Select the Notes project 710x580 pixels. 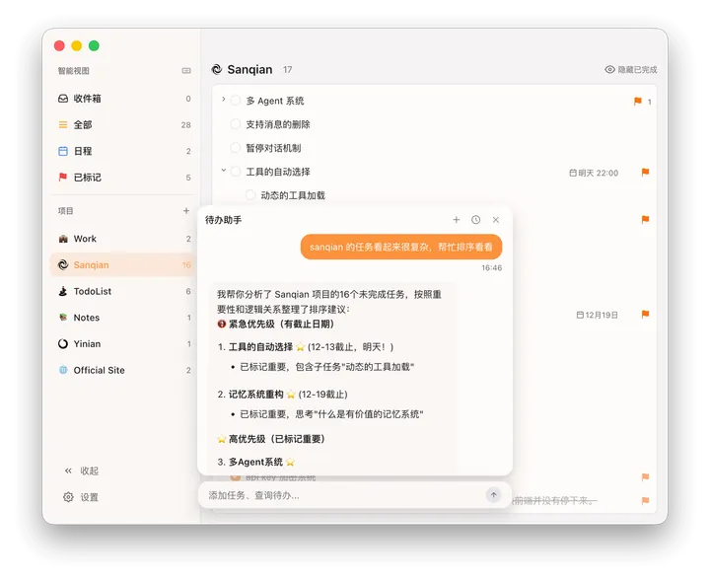pyautogui.click(x=123, y=318)
